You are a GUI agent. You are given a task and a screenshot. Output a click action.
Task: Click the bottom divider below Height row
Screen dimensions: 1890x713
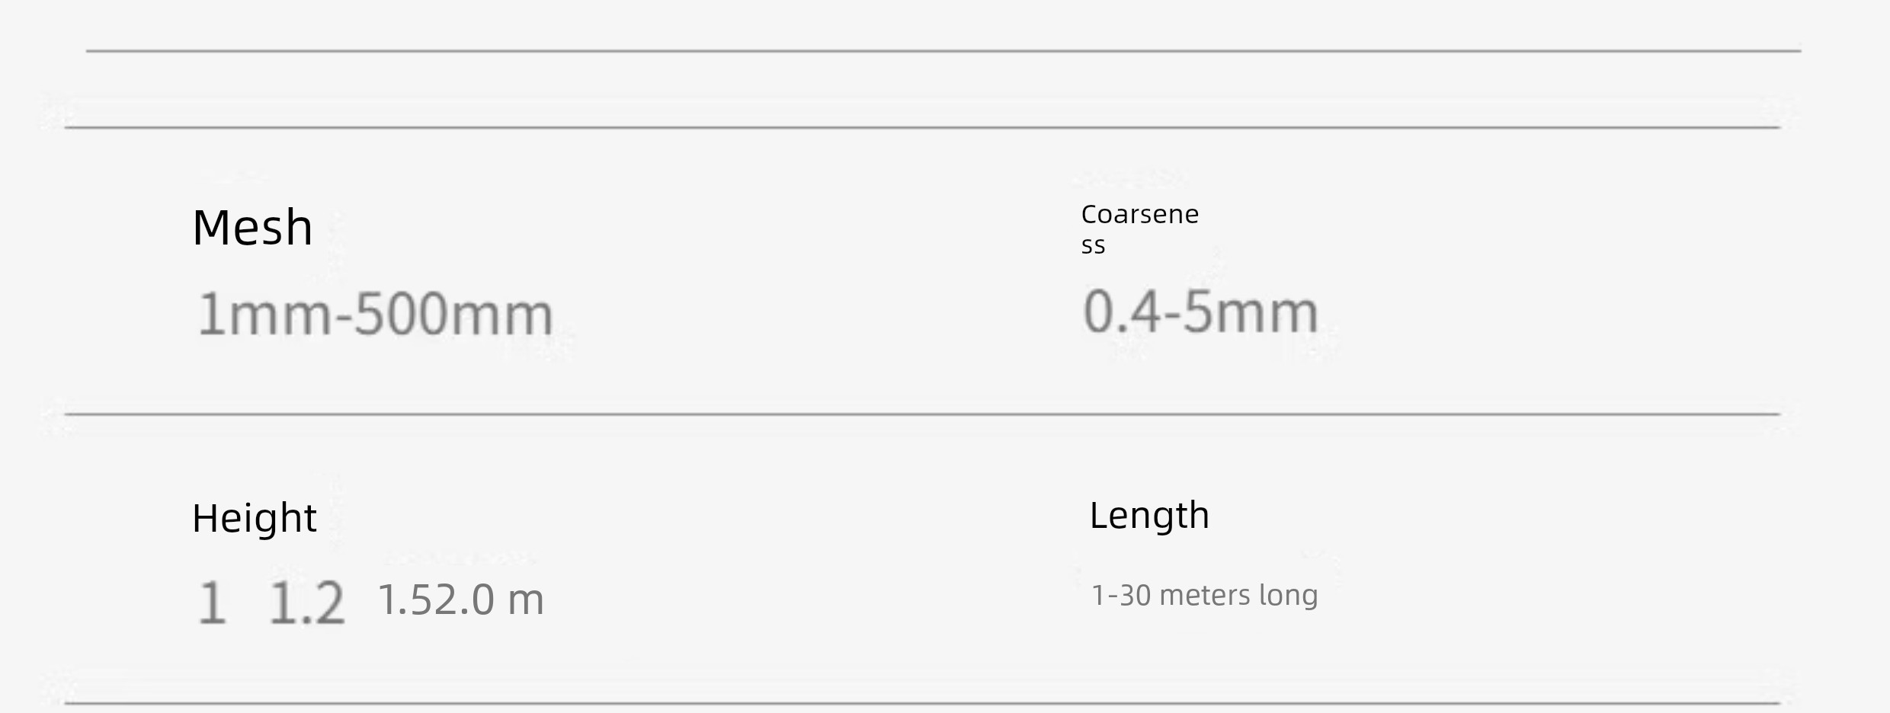tap(922, 703)
